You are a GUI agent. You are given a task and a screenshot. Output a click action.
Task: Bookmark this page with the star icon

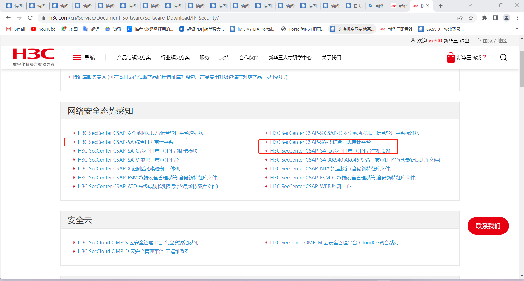point(471,18)
